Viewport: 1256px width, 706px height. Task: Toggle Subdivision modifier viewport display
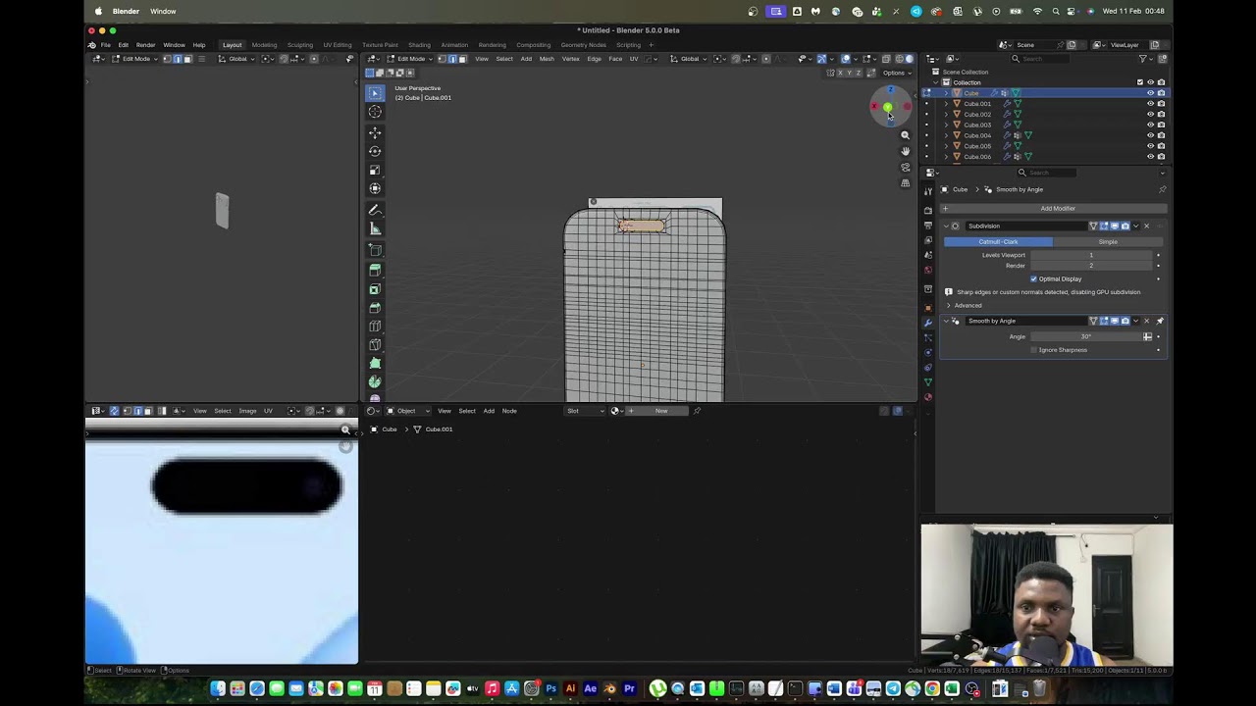click(x=1115, y=227)
